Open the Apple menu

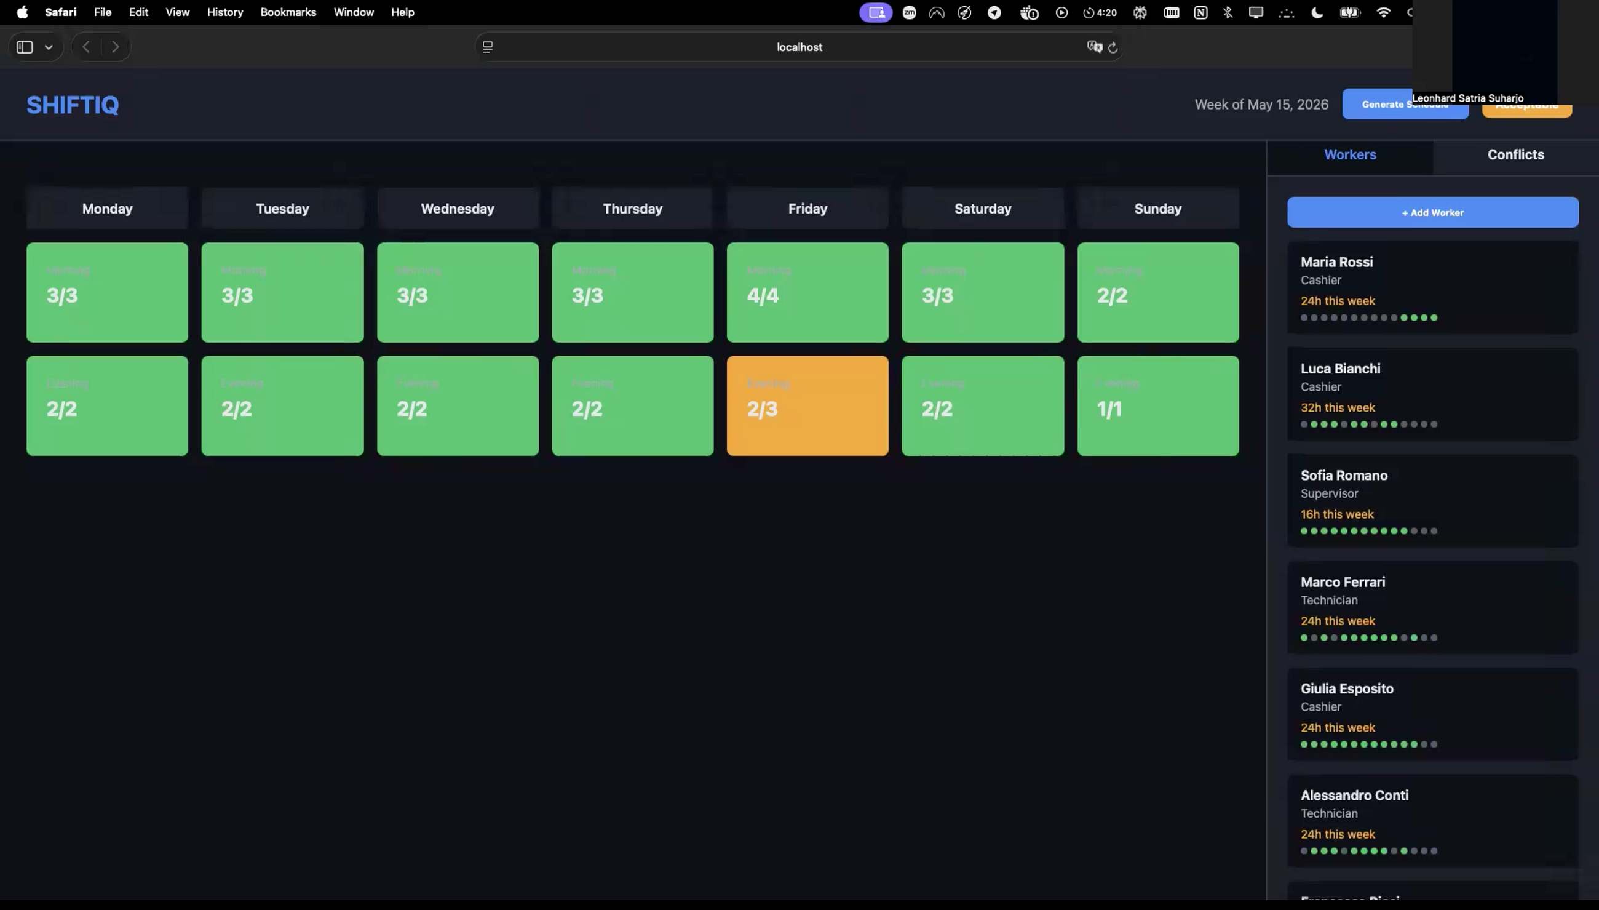(23, 12)
